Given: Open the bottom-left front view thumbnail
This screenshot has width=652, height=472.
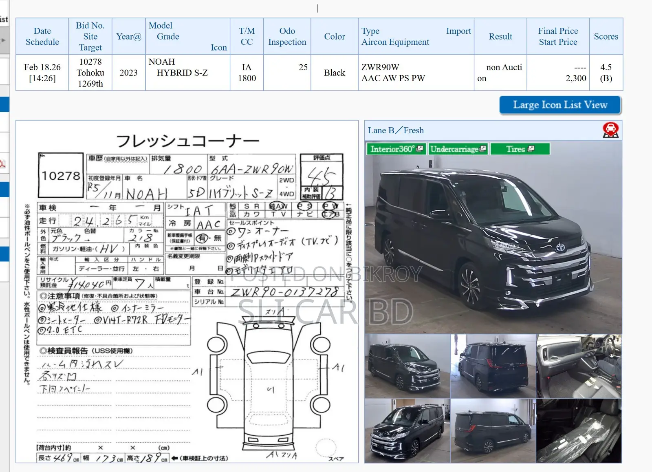Looking at the screenshot, I should coord(407,431).
